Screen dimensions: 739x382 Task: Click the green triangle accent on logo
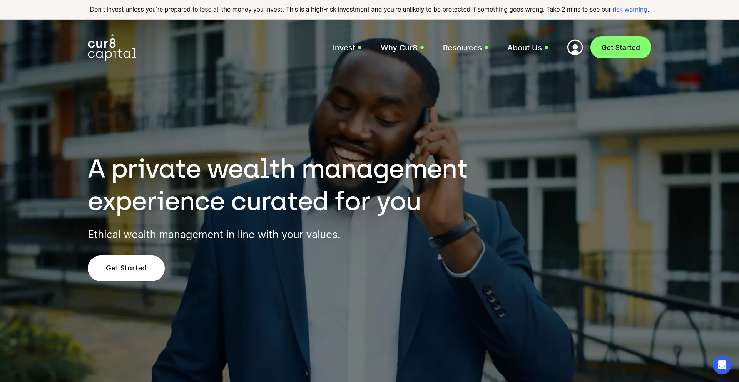(x=112, y=35)
